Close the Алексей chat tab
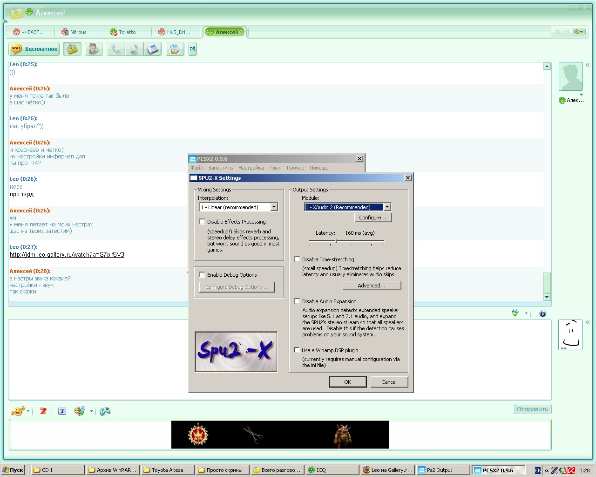596x477 pixels. point(241,32)
